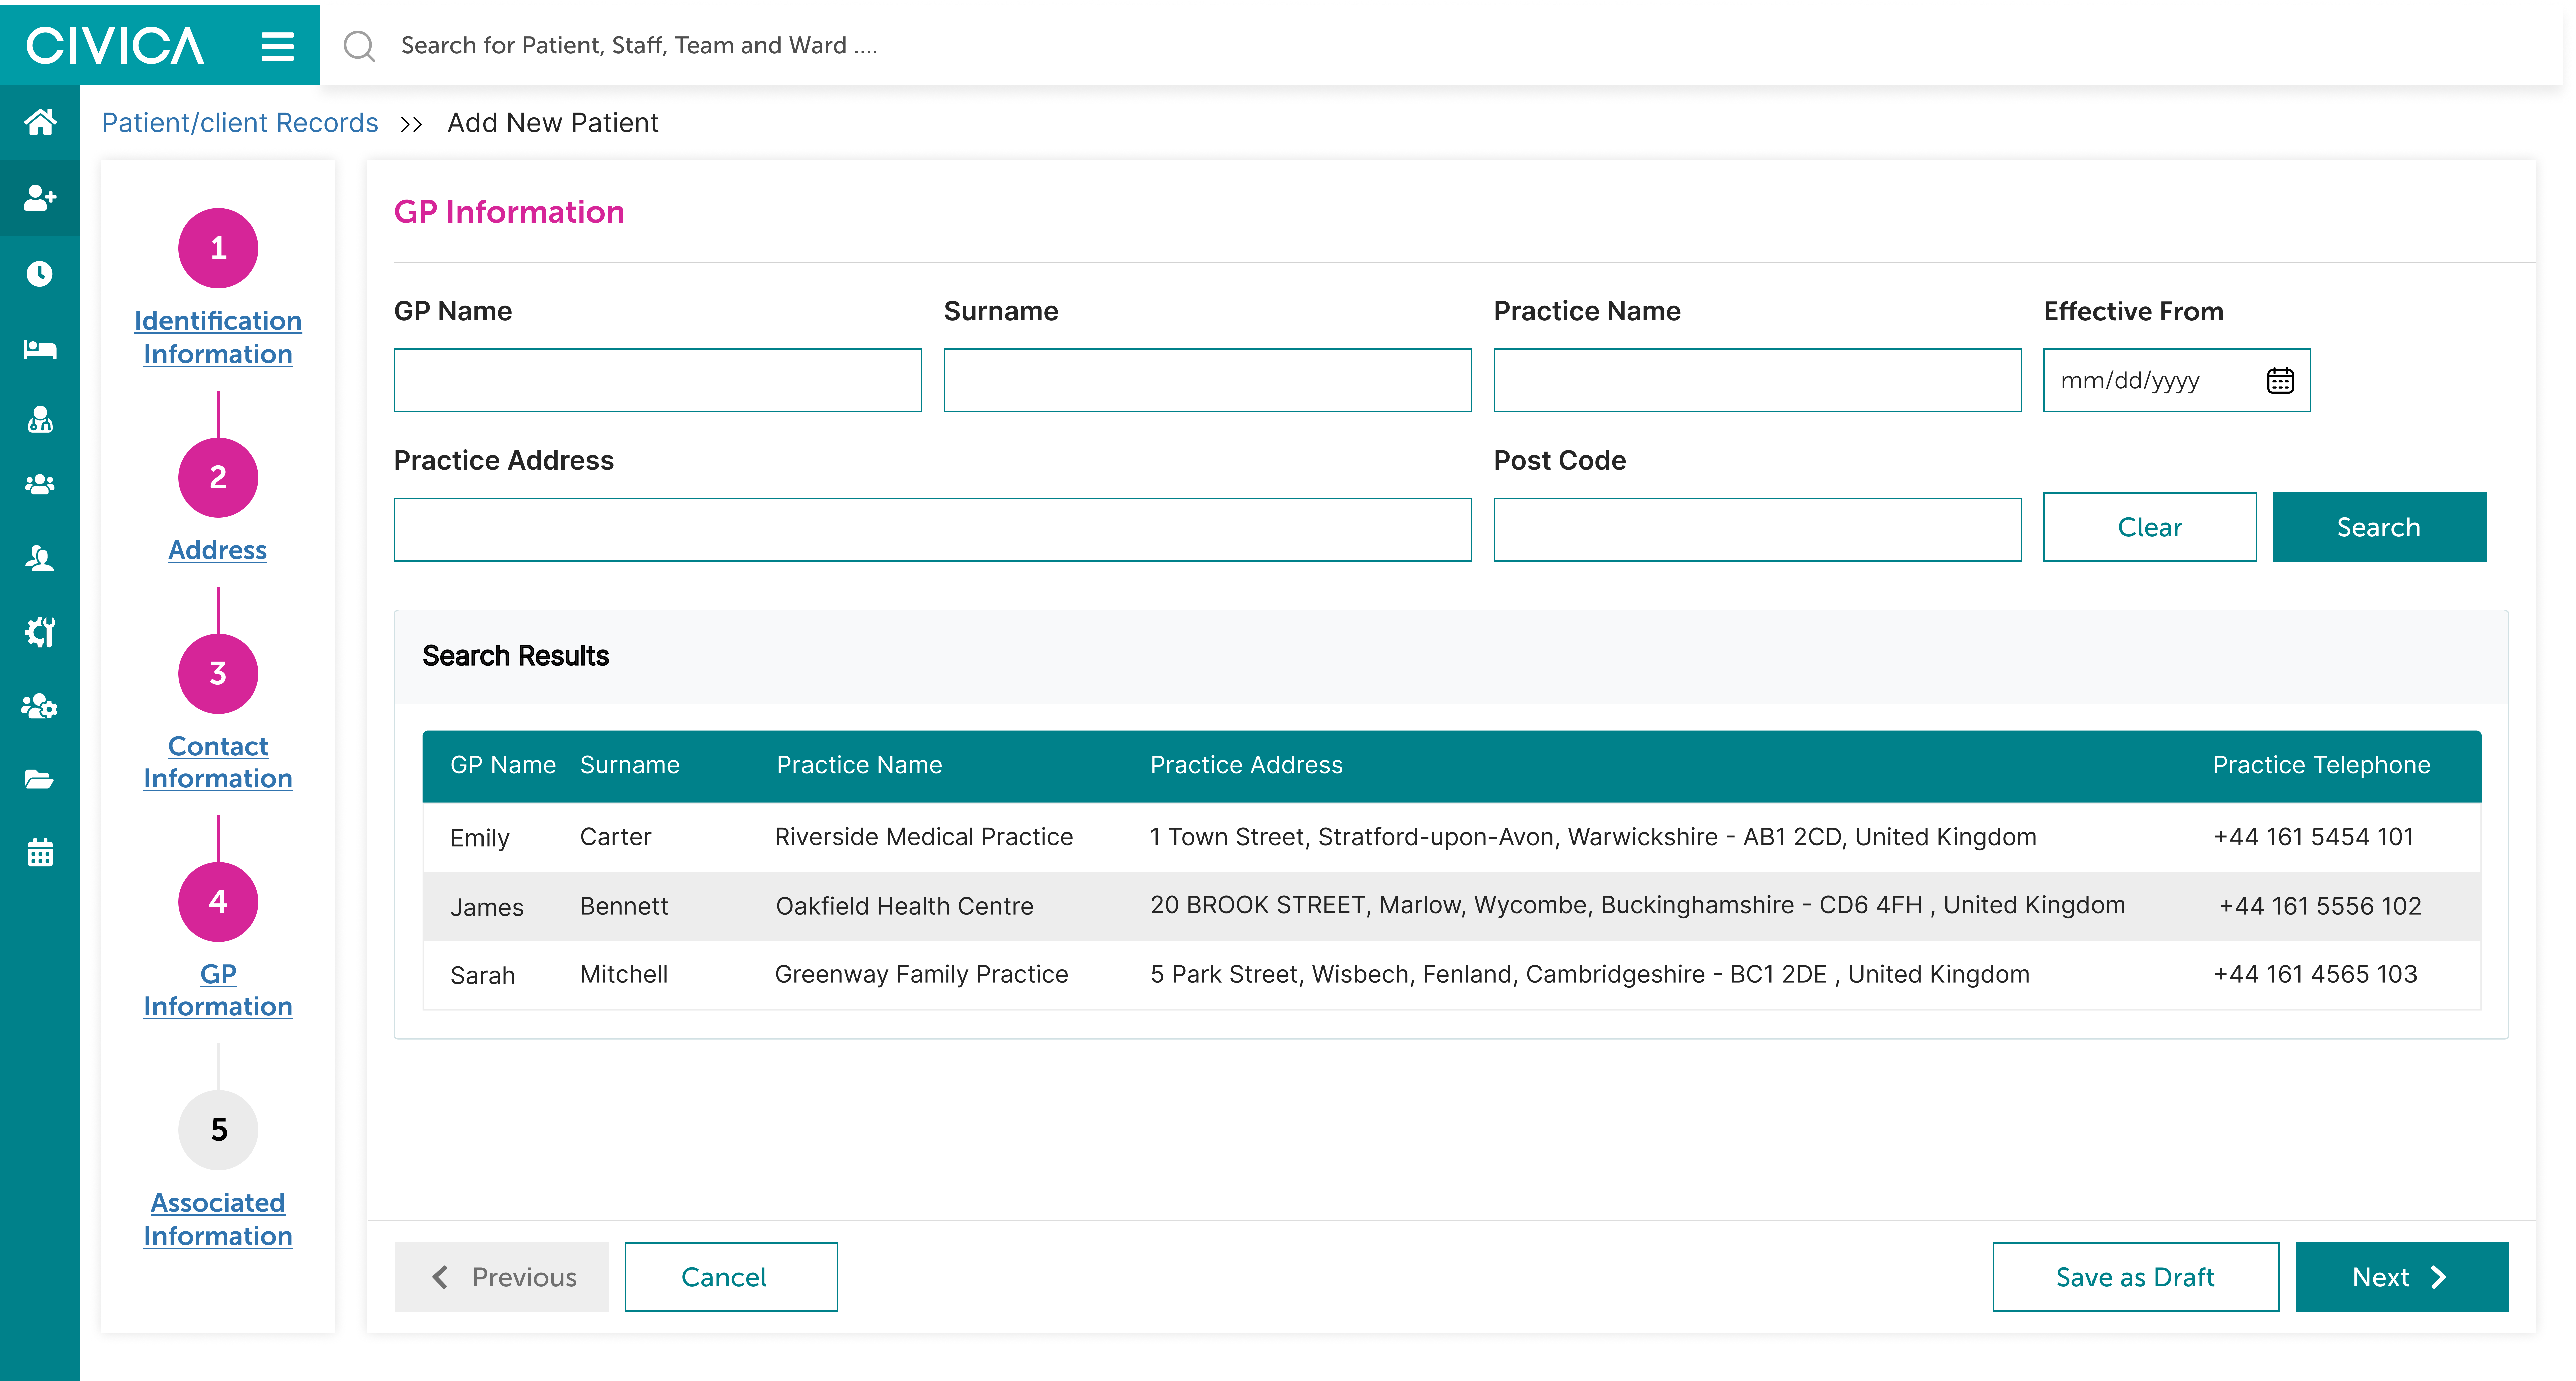The image size is (2576, 1381).
Task: Focus the Practice Name input field
Action: pyautogui.click(x=1758, y=380)
